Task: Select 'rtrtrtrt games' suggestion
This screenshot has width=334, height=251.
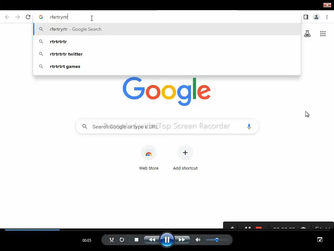Action: [x=167, y=66]
